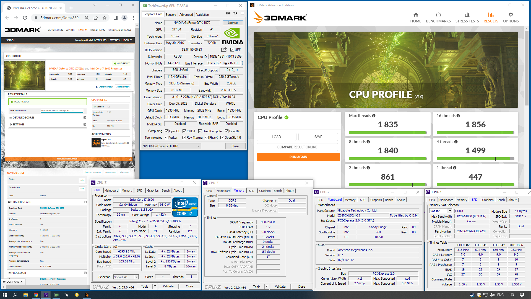Expand the COMPARE bar on the web page
This screenshot has height=299, width=531.
pyautogui.click(x=13, y=282)
